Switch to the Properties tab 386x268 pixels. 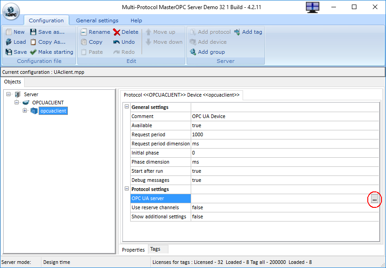pyautogui.click(x=133, y=250)
